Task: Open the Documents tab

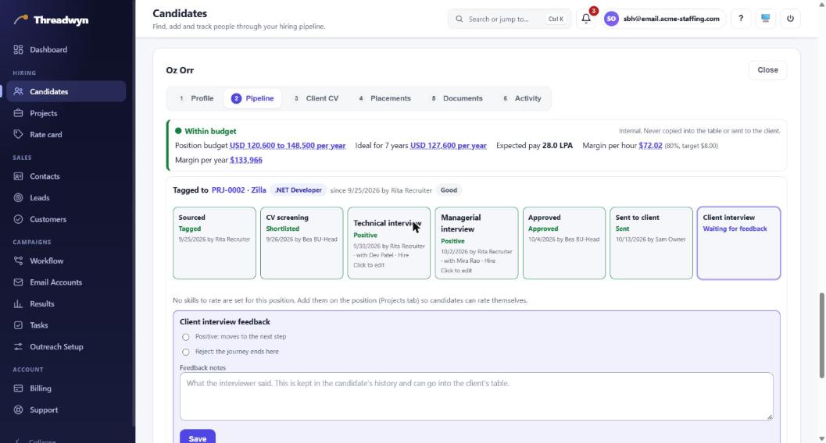Action: point(456,98)
